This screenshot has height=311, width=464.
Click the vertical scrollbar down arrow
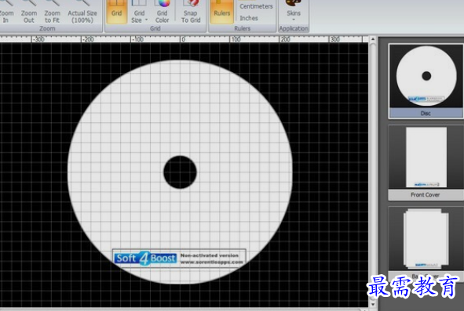coord(373,304)
